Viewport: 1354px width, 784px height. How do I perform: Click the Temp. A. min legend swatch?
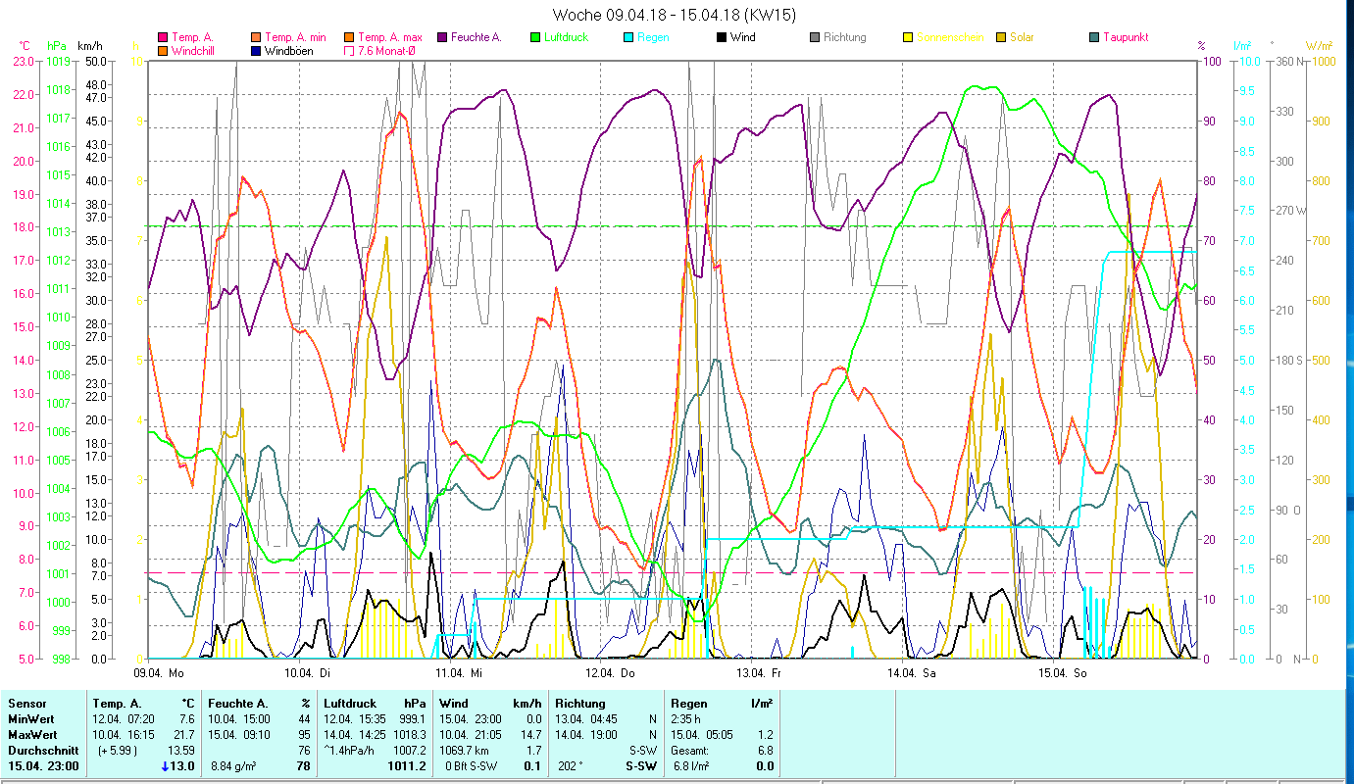(255, 38)
